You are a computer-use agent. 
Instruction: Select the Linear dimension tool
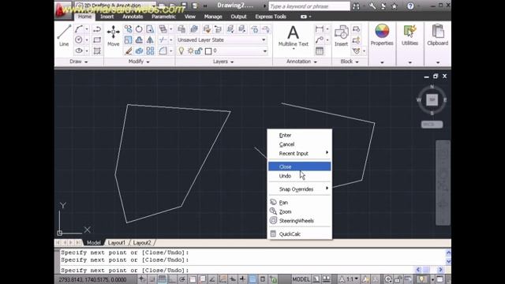tap(319, 29)
